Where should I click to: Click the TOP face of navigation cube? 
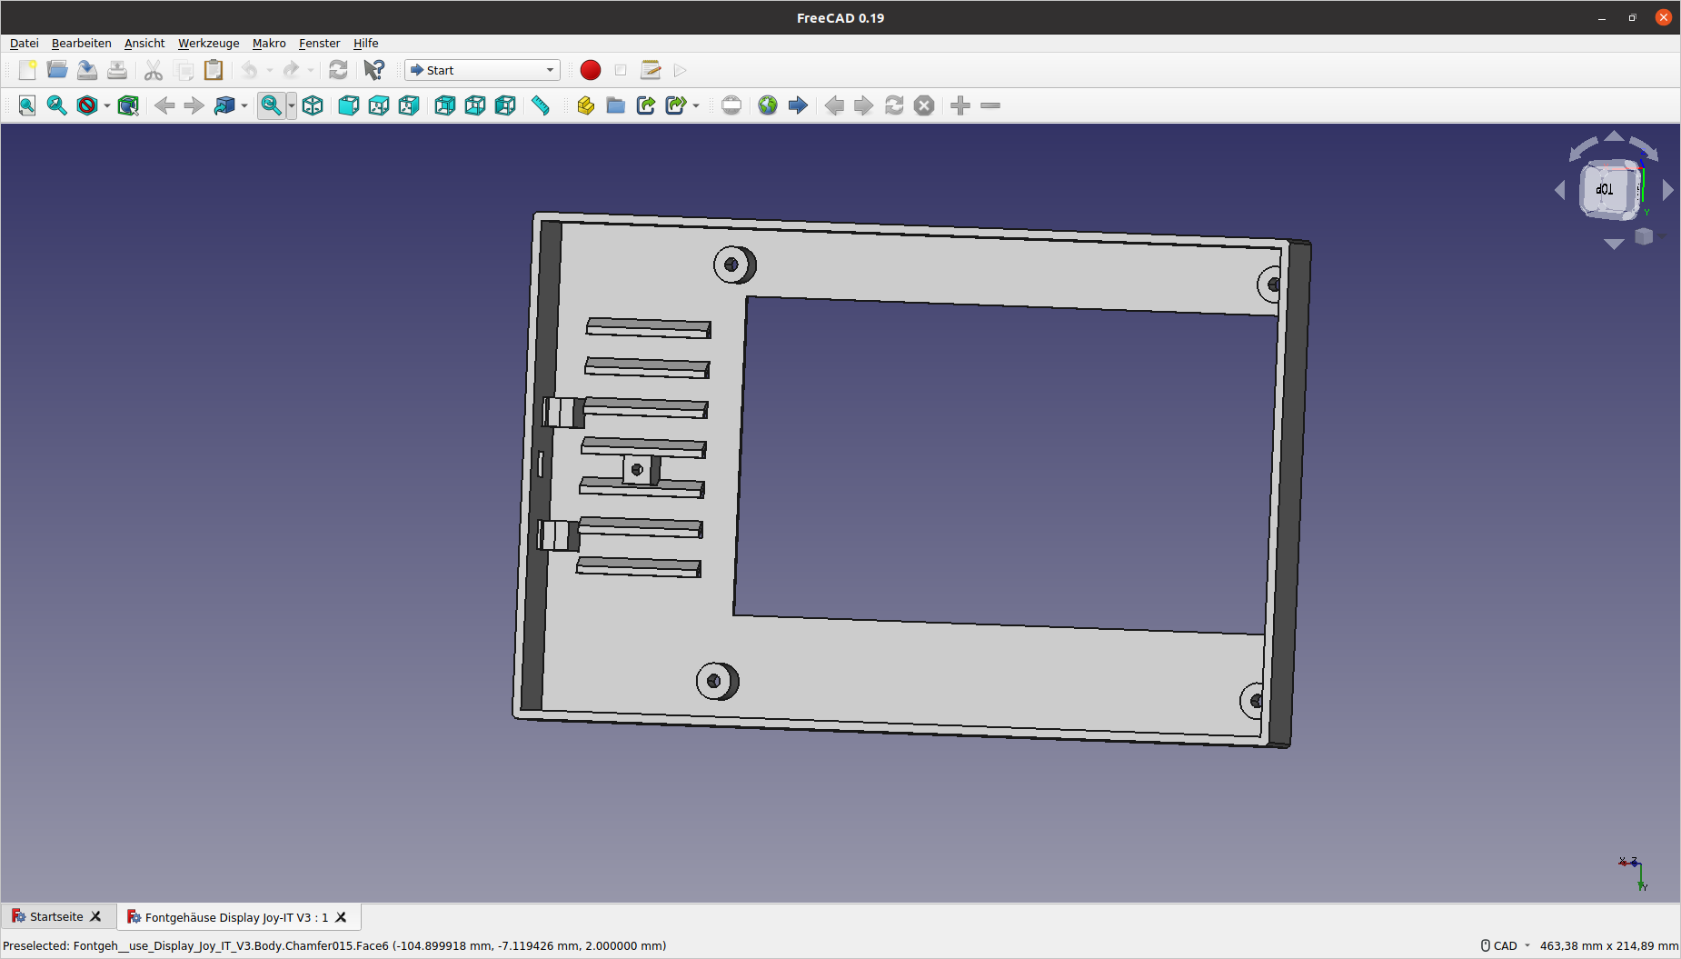[x=1606, y=189]
